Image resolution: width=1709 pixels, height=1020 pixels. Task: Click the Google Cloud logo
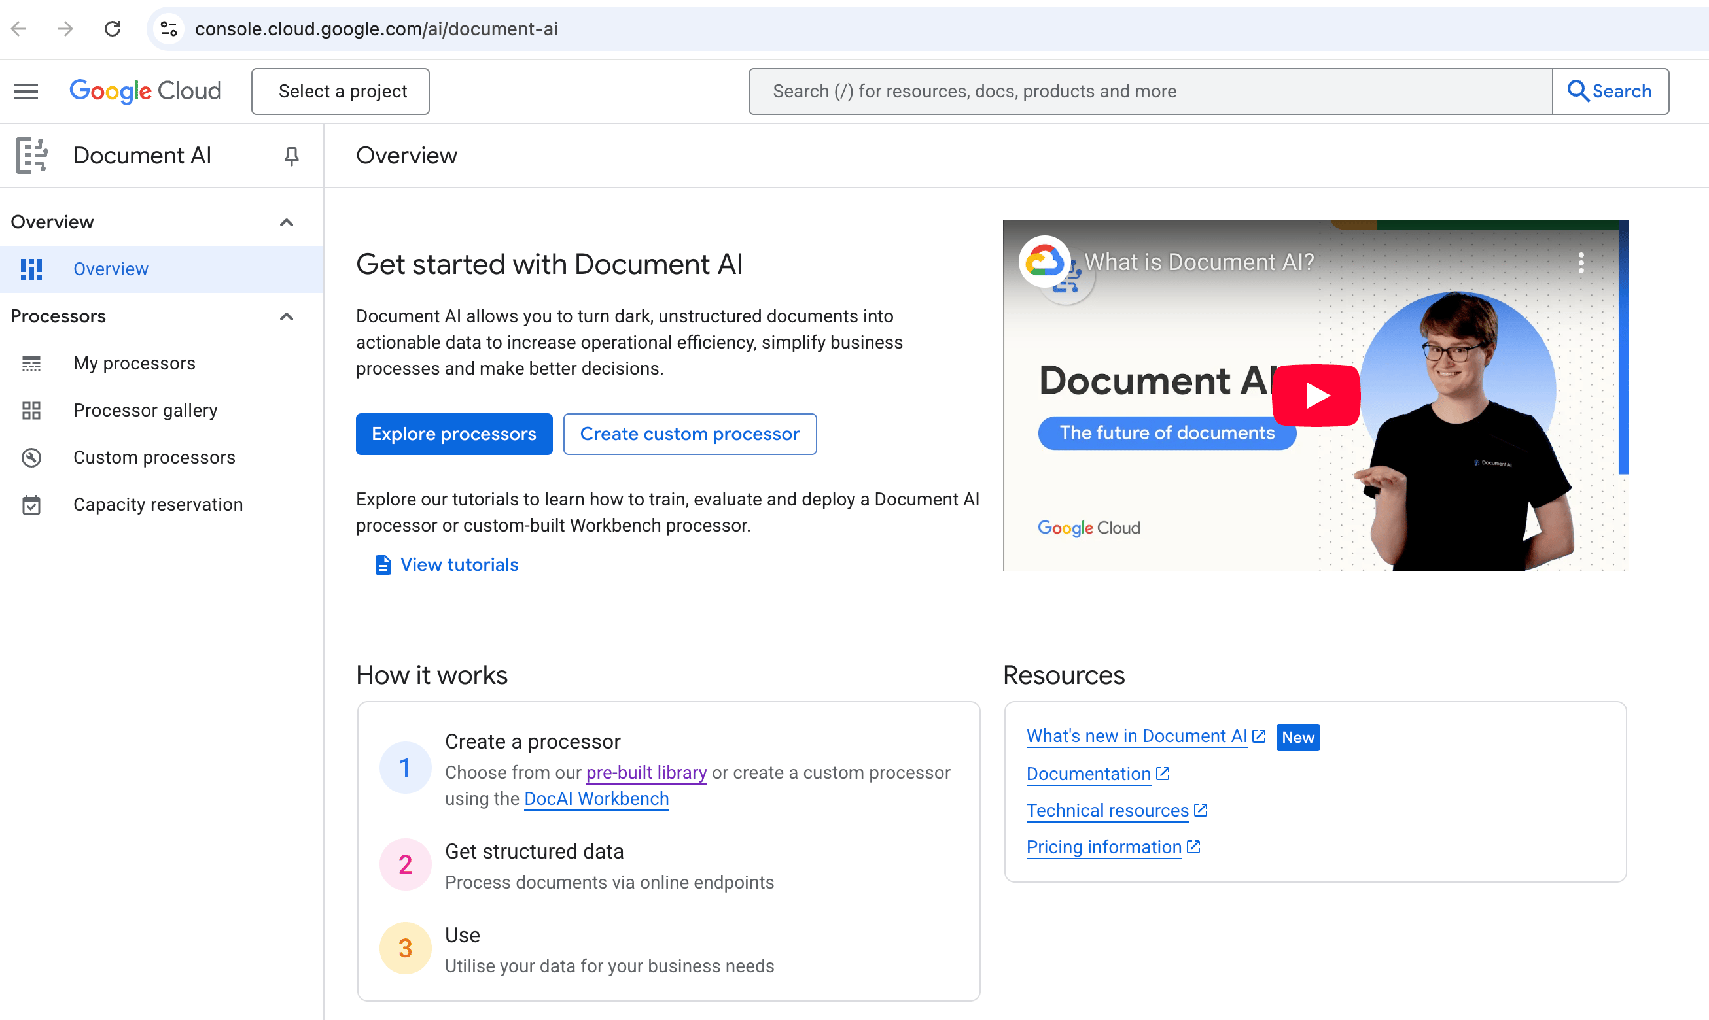pyautogui.click(x=145, y=92)
